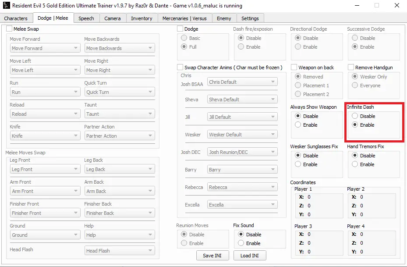Go to the Camera tab
Image resolution: width=407 pixels, height=267 pixels.
tap(113, 18)
